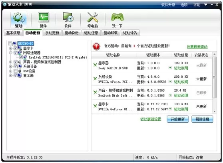This screenshot has height=163, width=223.
Task: Click the green X icon beside the 声音、视频和游戏控制 driver row
Action: tap(95, 92)
